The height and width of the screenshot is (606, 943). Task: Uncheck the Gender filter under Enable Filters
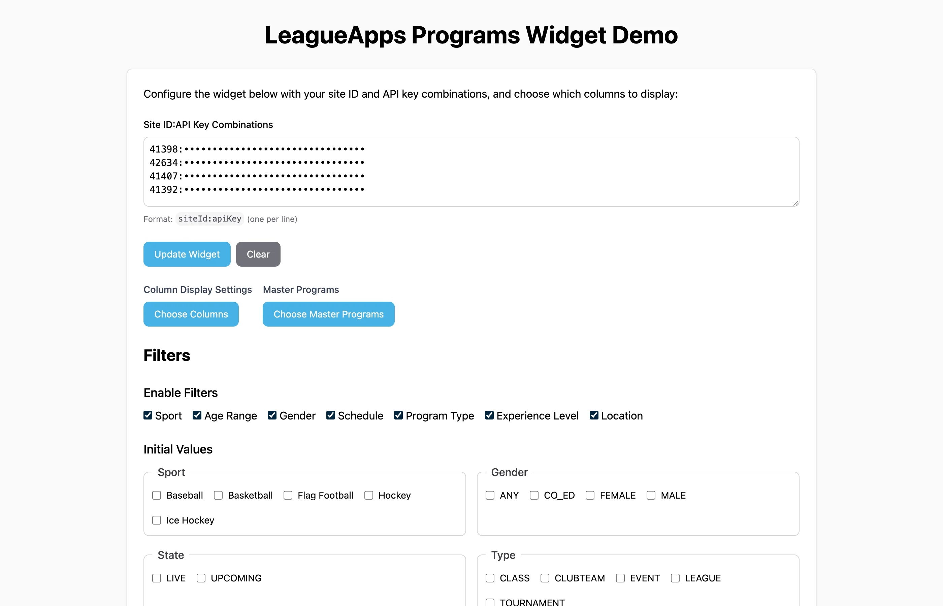(271, 415)
